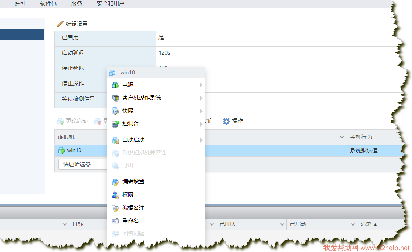Choose 编辑设置 from the context menu
This screenshot has height=252, width=412.
[133, 182]
